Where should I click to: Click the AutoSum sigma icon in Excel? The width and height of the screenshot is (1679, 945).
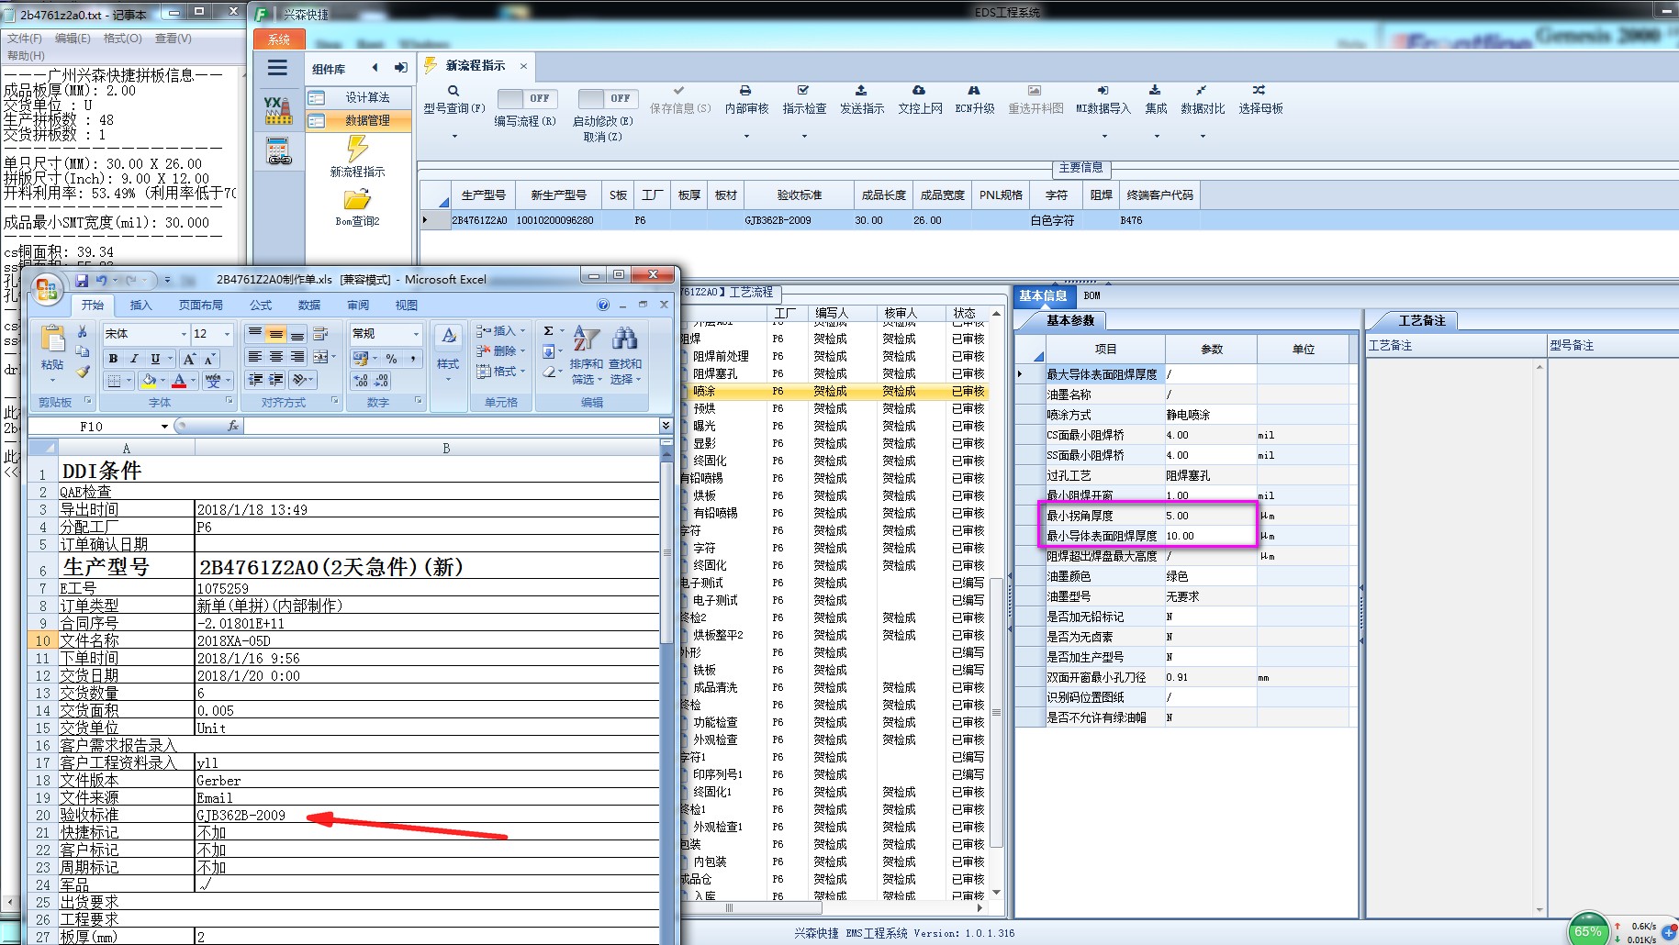click(x=548, y=331)
